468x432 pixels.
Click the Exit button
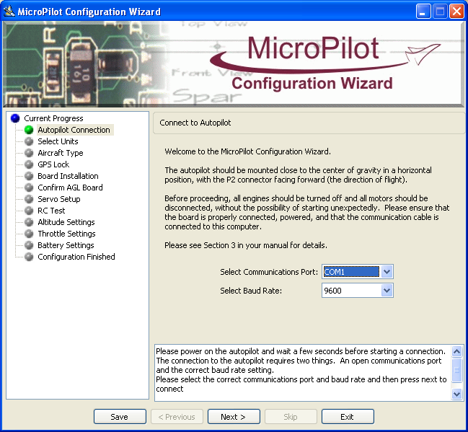point(348,416)
